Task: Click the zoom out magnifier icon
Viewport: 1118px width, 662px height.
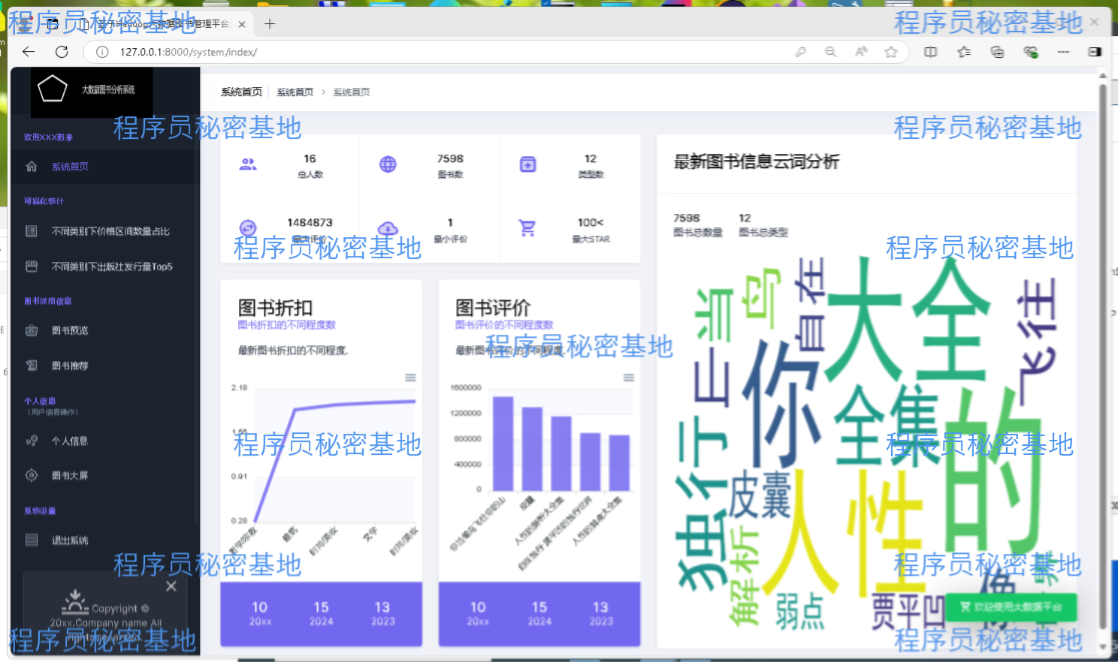Action: click(830, 52)
